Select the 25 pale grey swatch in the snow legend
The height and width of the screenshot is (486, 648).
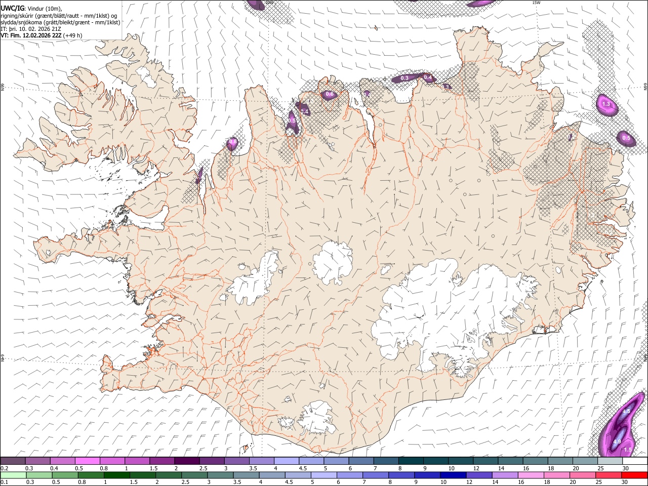pyautogui.click(x=610, y=461)
